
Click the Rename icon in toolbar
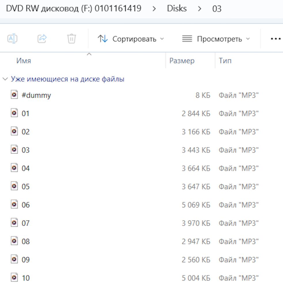[12, 39]
